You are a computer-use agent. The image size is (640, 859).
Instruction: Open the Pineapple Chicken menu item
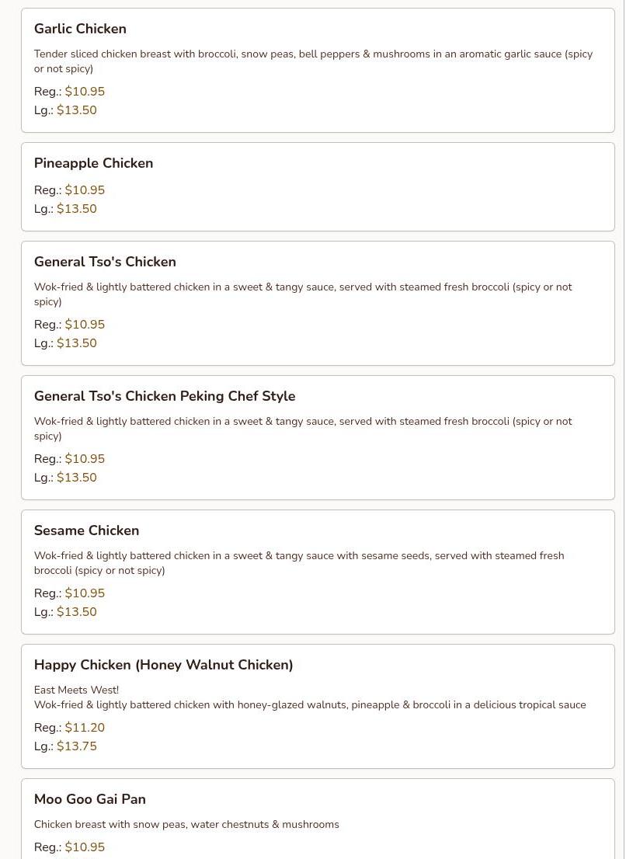(93, 163)
